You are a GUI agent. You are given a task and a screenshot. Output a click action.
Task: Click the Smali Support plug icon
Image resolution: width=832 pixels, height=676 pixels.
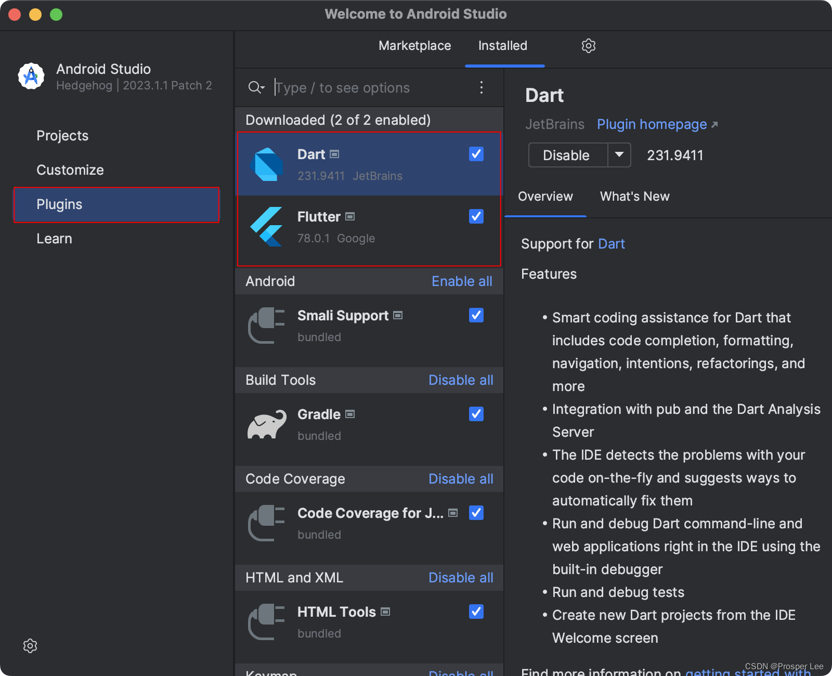266,326
